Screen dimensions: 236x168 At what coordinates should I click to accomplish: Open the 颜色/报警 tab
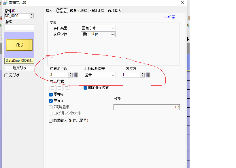pos(78,11)
